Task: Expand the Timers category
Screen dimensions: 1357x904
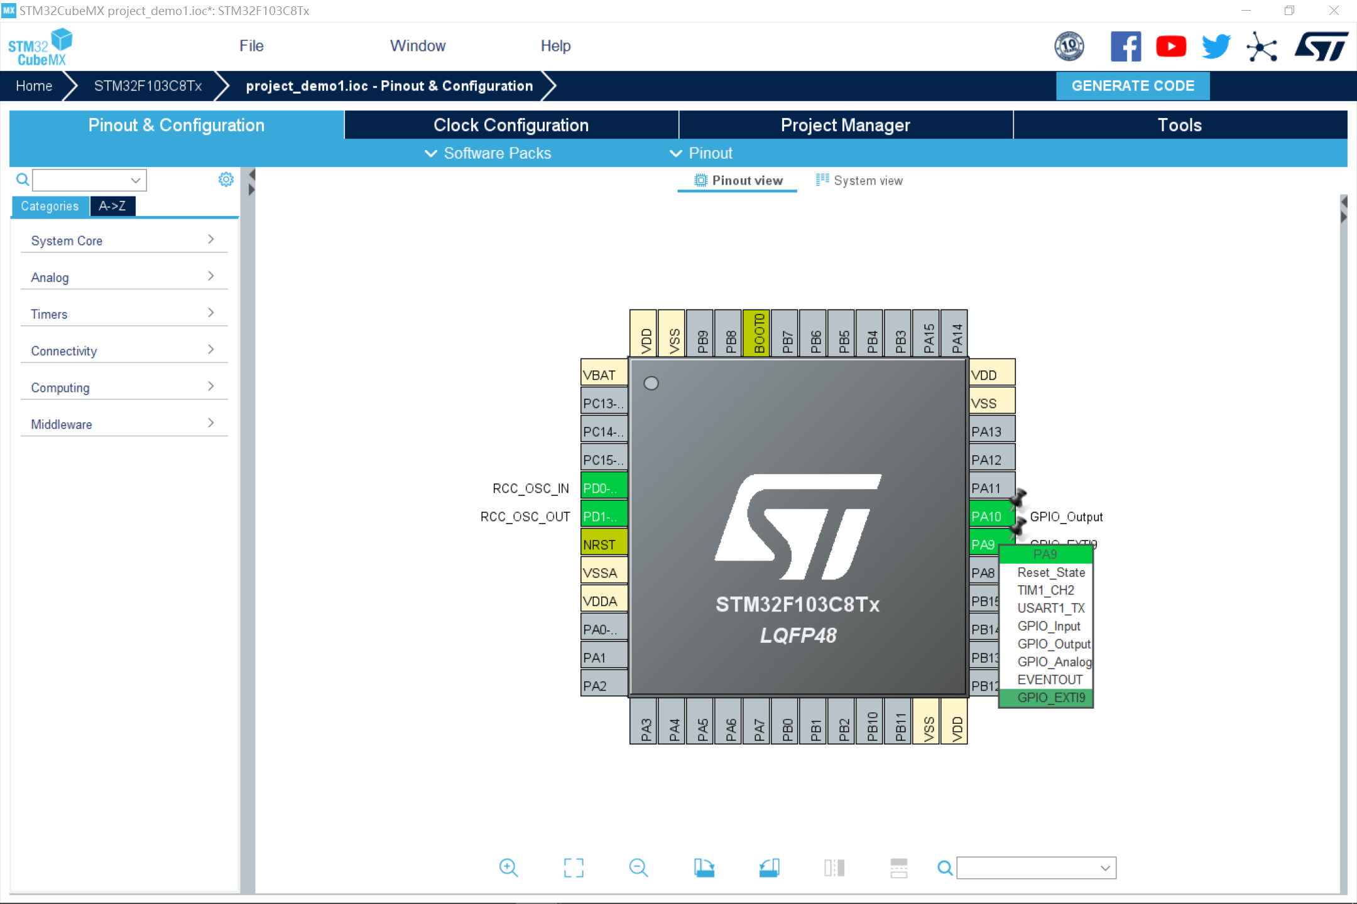Action: click(x=124, y=314)
